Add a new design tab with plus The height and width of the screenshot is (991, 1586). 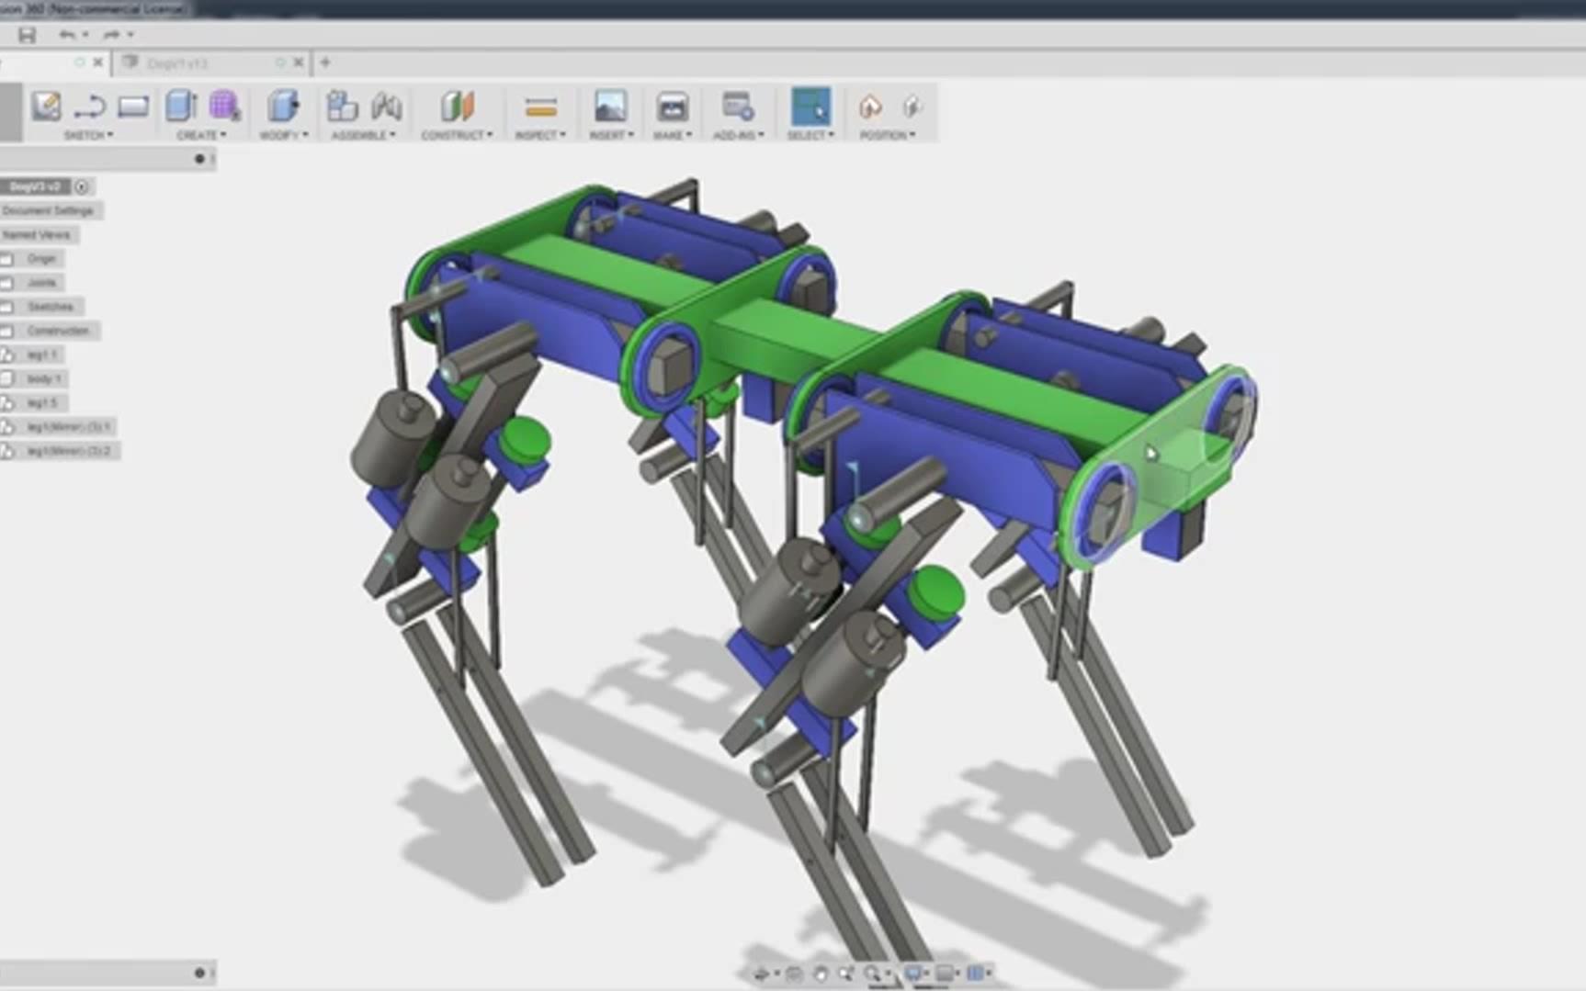tap(324, 62)
